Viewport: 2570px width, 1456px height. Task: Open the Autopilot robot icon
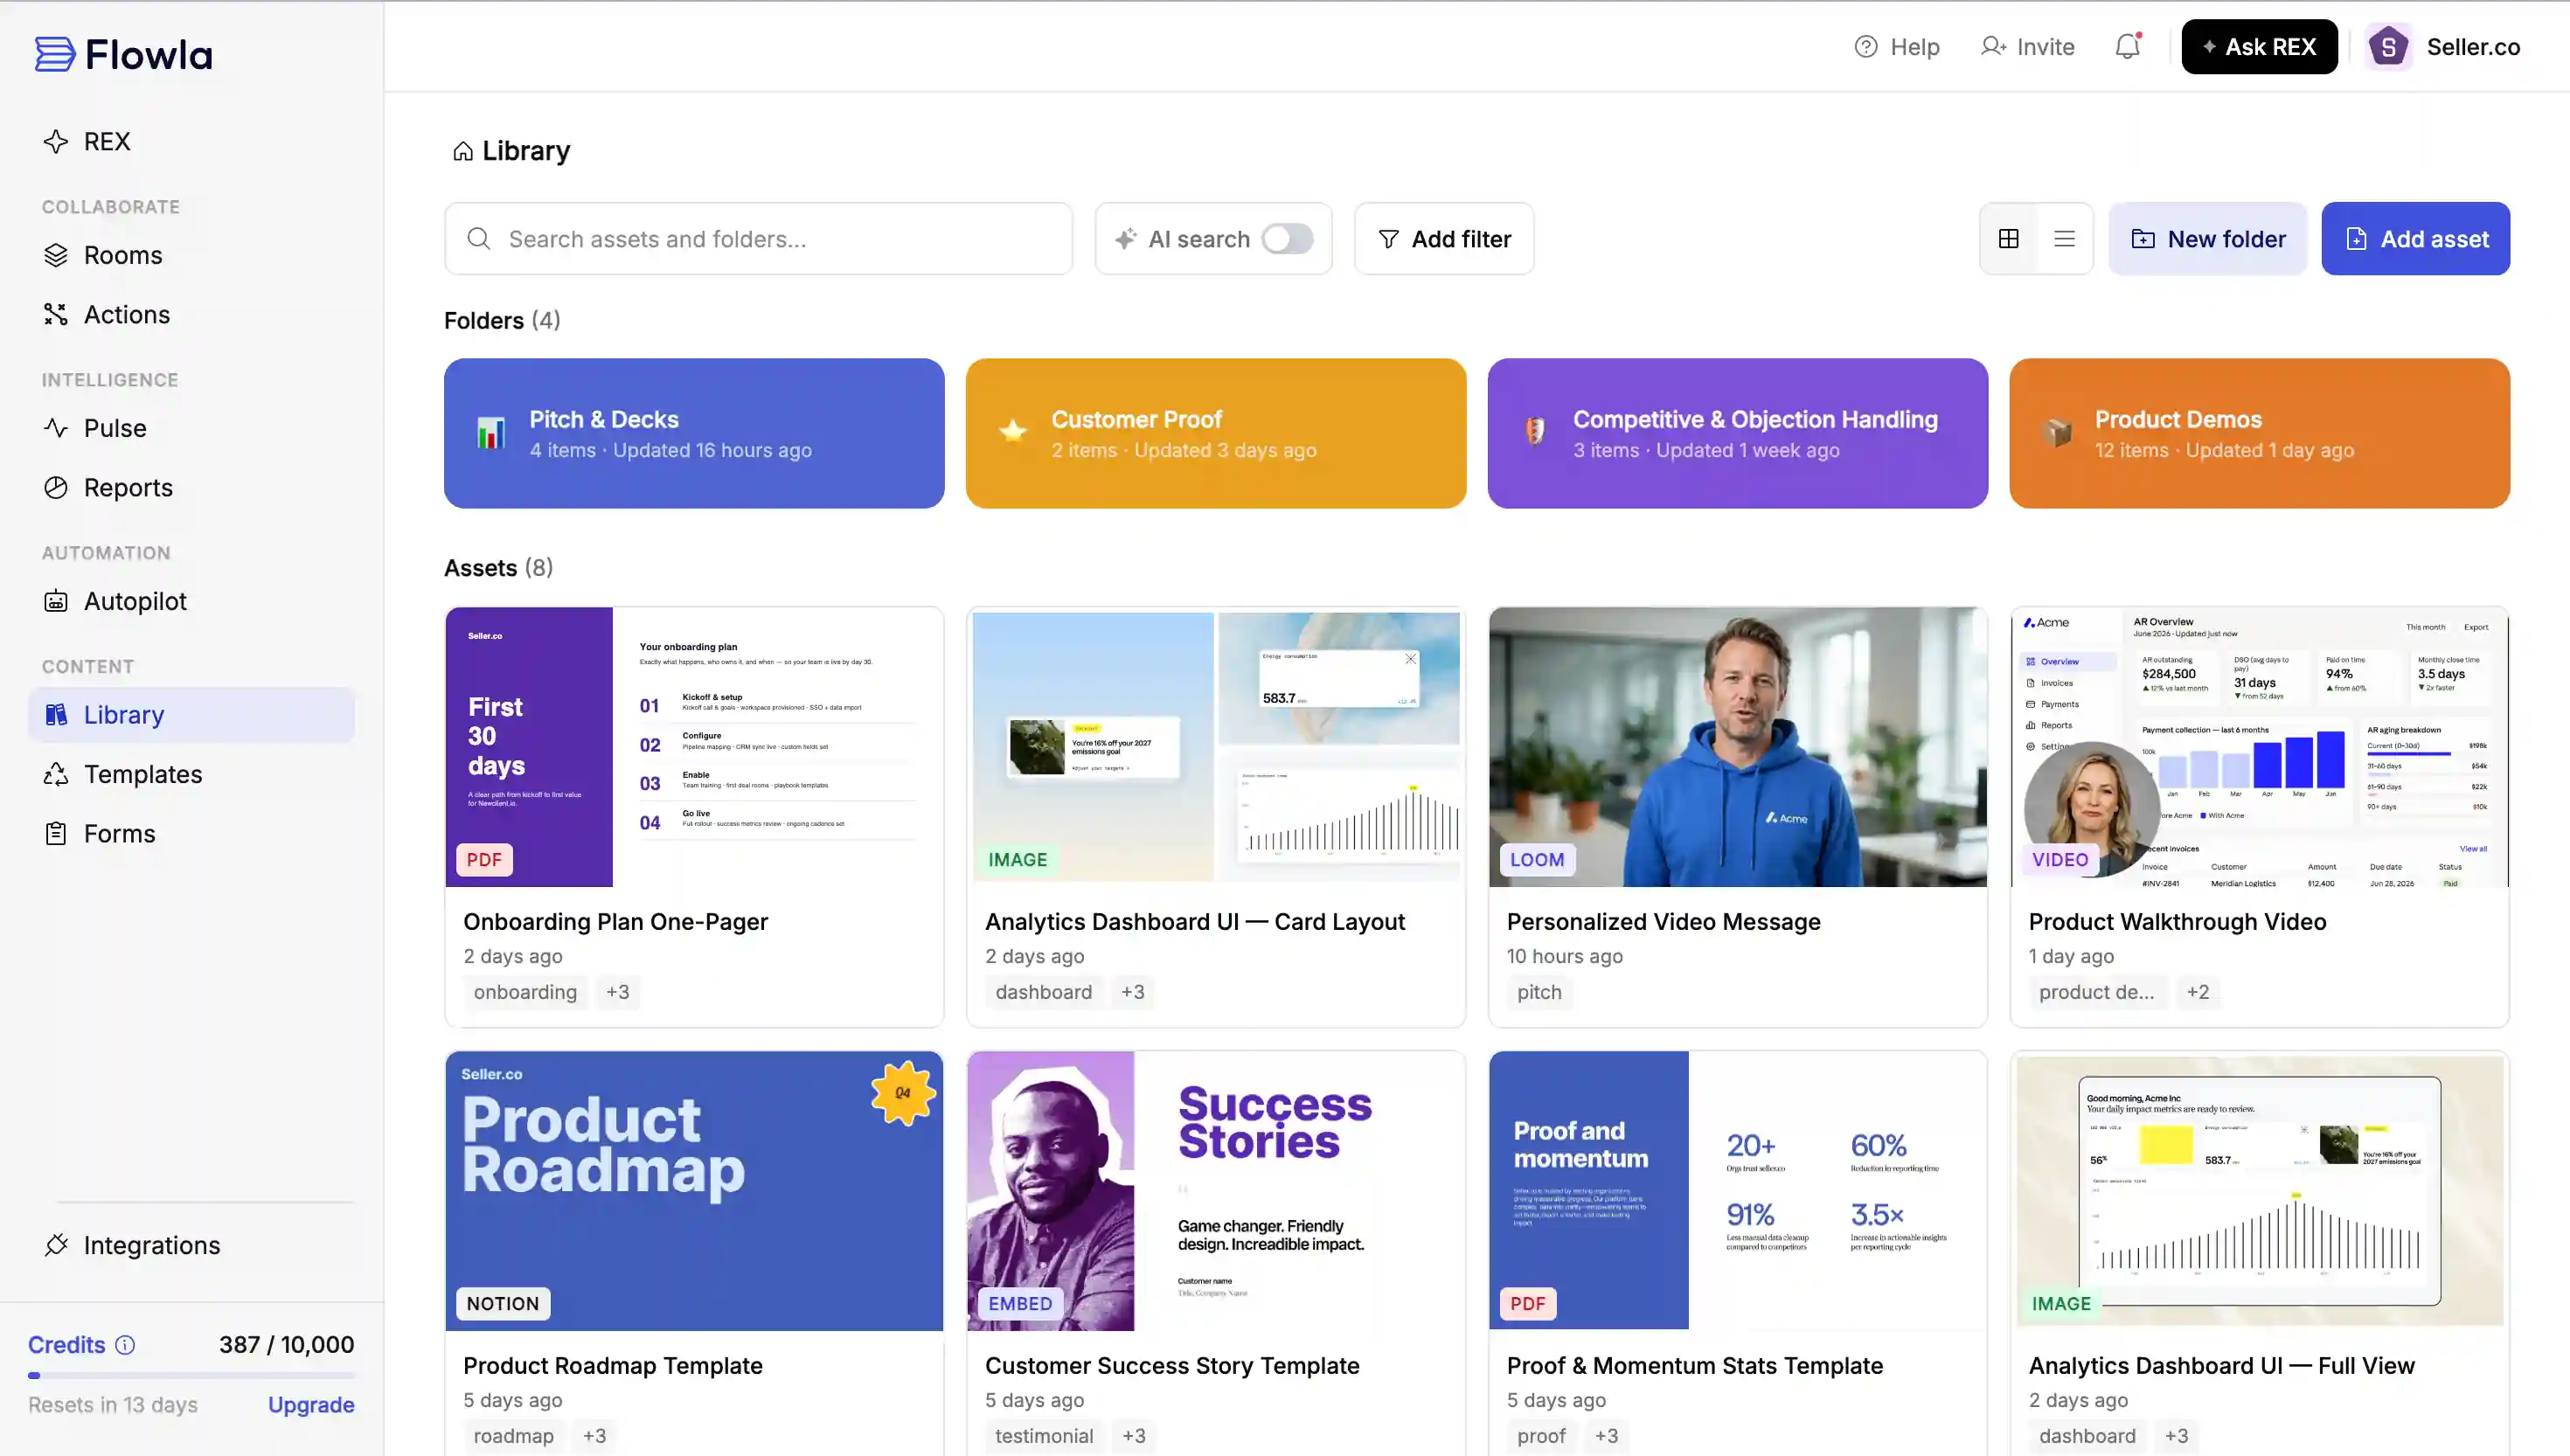[x=56, y=601]
